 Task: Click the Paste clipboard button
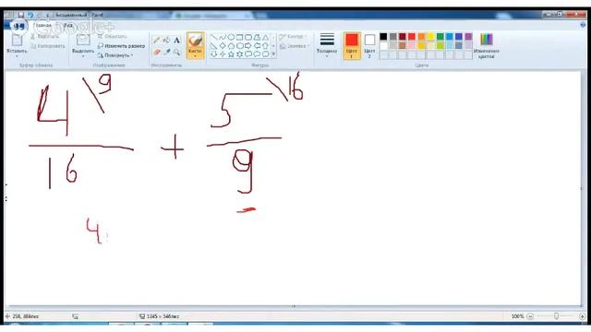pyautogui.click(x=17, y=41)
